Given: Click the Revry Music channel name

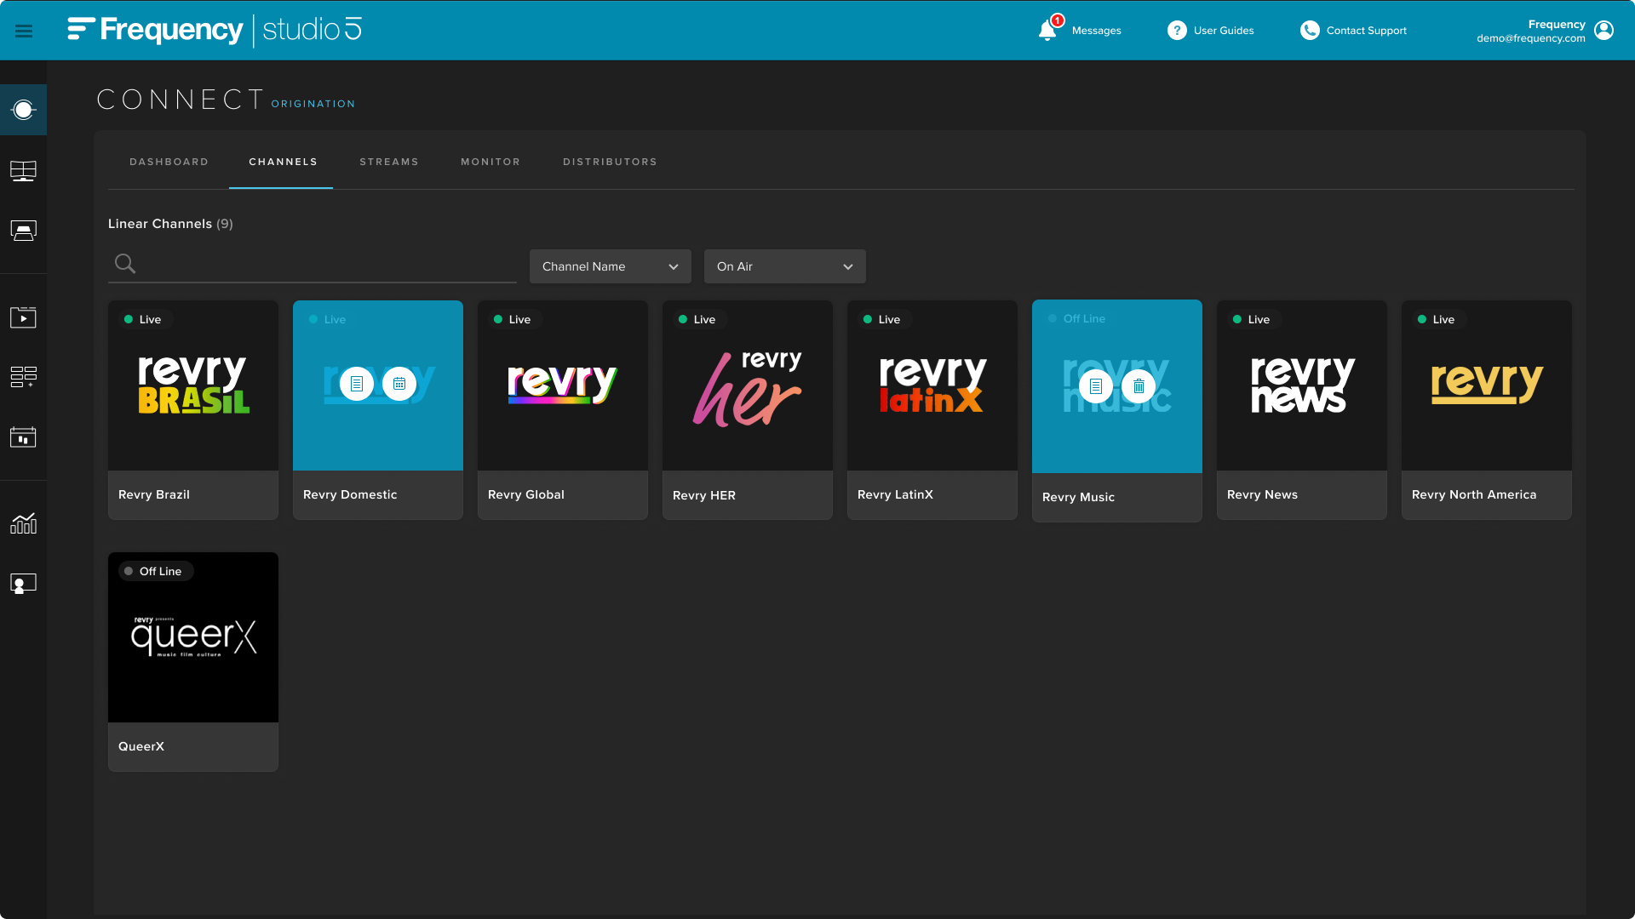Looking at the screenshot, I should point(1078,498).
